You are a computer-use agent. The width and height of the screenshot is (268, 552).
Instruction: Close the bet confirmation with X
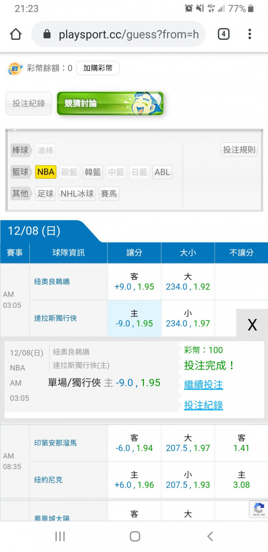(252, 325)
